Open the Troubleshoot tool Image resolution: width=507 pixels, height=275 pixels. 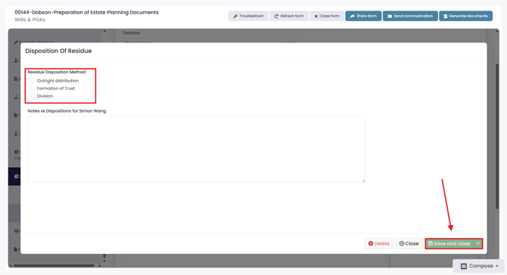point(248,16)
